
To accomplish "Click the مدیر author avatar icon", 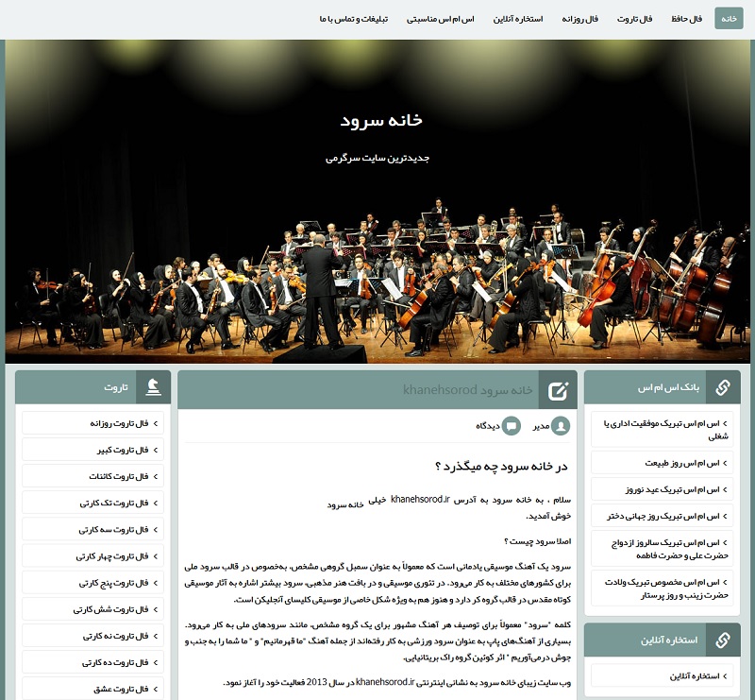I will coord(561,426).
